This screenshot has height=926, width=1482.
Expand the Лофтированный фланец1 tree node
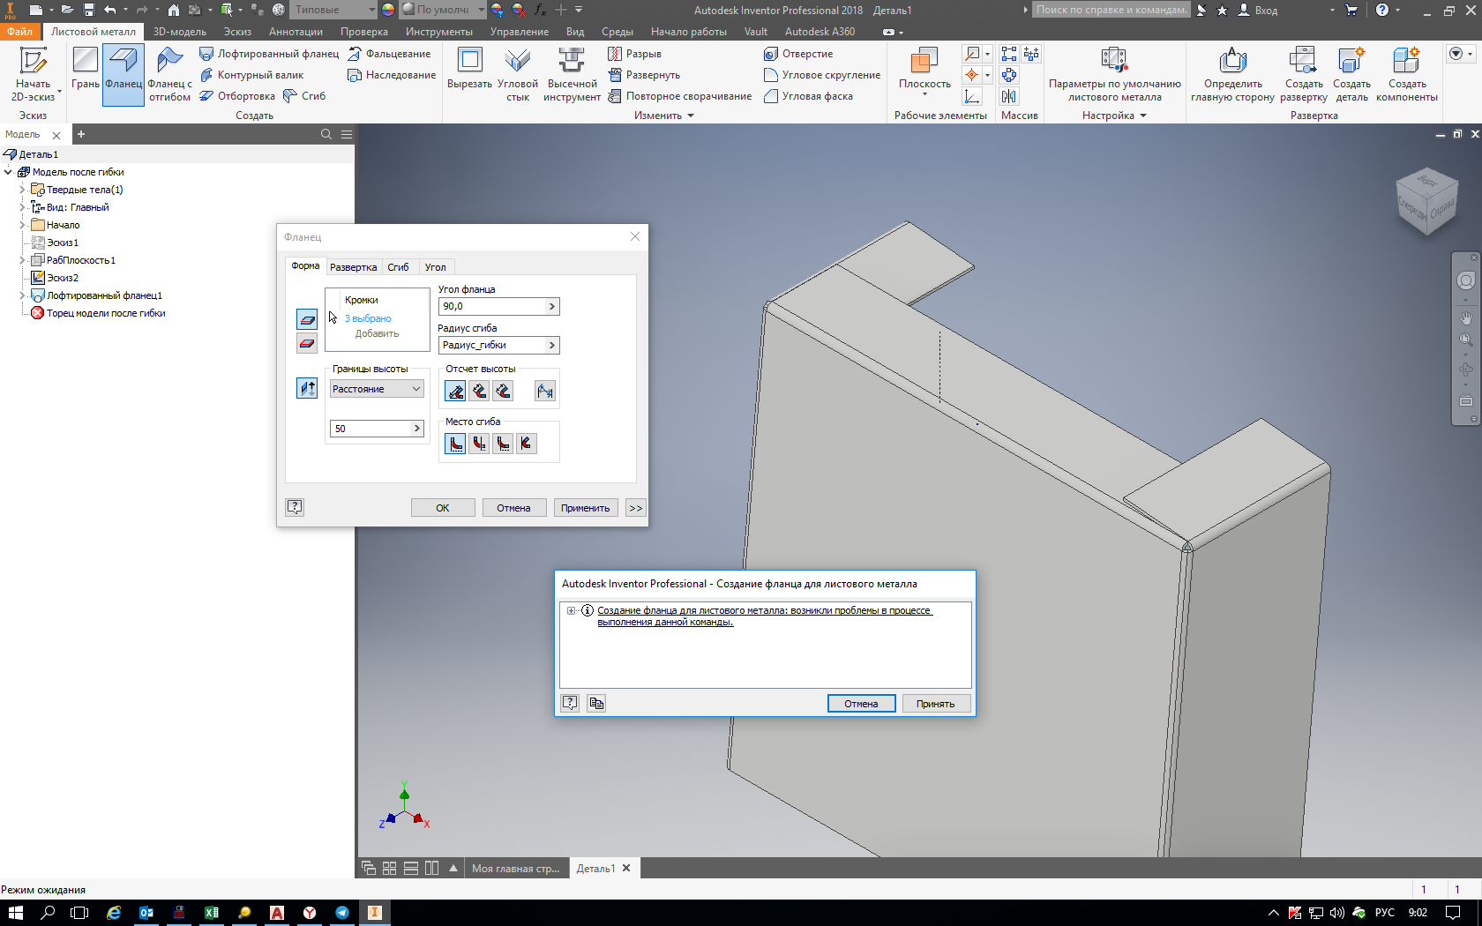coord(22,295)
